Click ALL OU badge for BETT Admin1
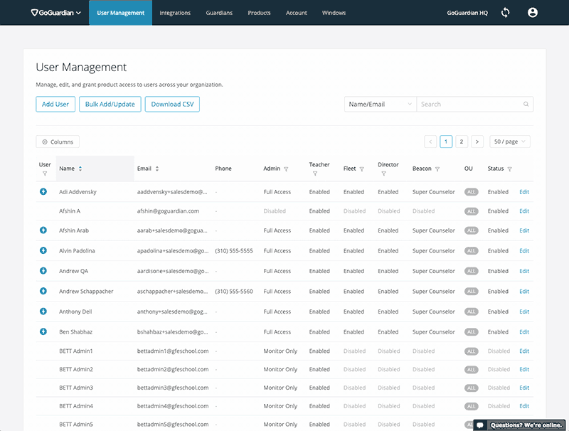 [471, 351]
